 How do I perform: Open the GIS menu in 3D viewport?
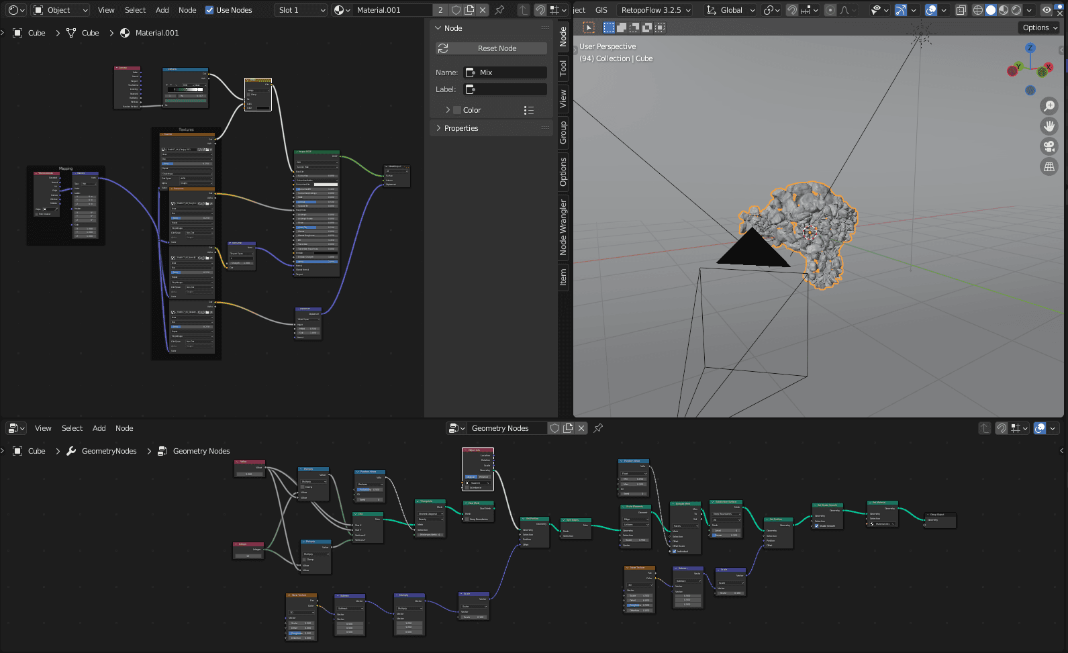click(601, 10)
